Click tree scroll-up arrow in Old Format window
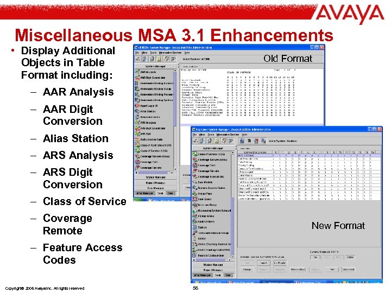Viewport: 391px width, 293px height. [x=175, y=71]
